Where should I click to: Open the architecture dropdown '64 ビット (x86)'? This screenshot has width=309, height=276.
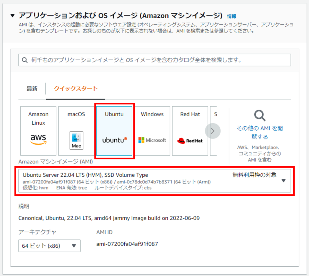(x=49, y=246)
